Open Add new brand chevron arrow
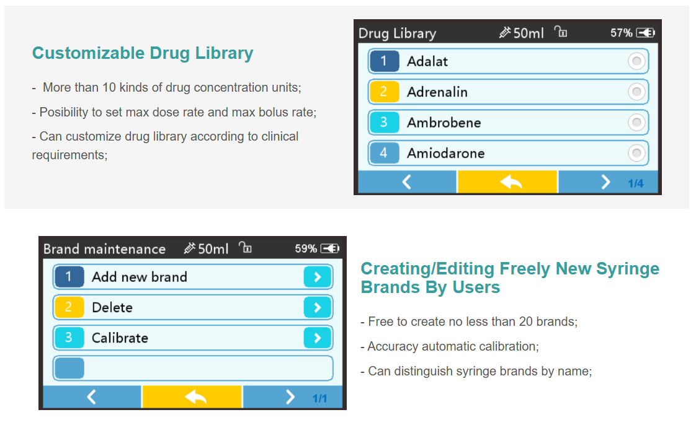 coord(318,277)
